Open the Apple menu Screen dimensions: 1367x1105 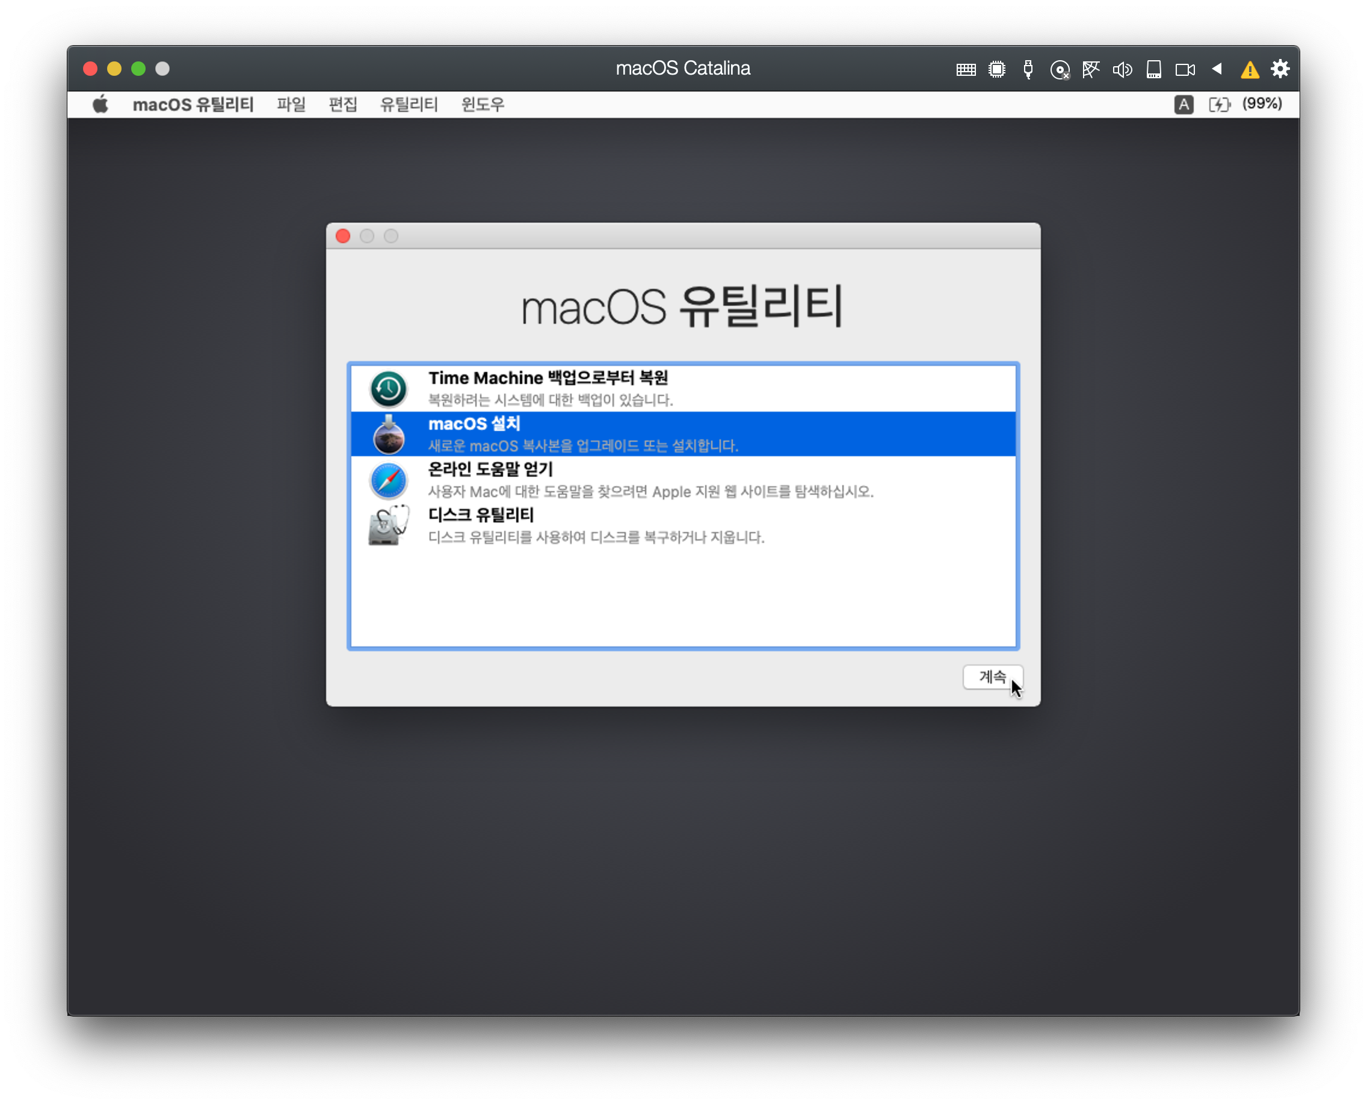pyautogui.click(x=100, y=104)
